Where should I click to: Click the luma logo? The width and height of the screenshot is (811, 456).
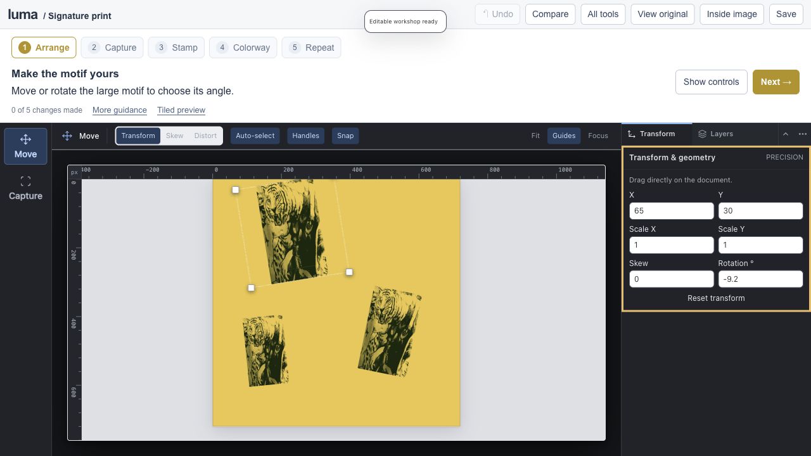[23, 14]
